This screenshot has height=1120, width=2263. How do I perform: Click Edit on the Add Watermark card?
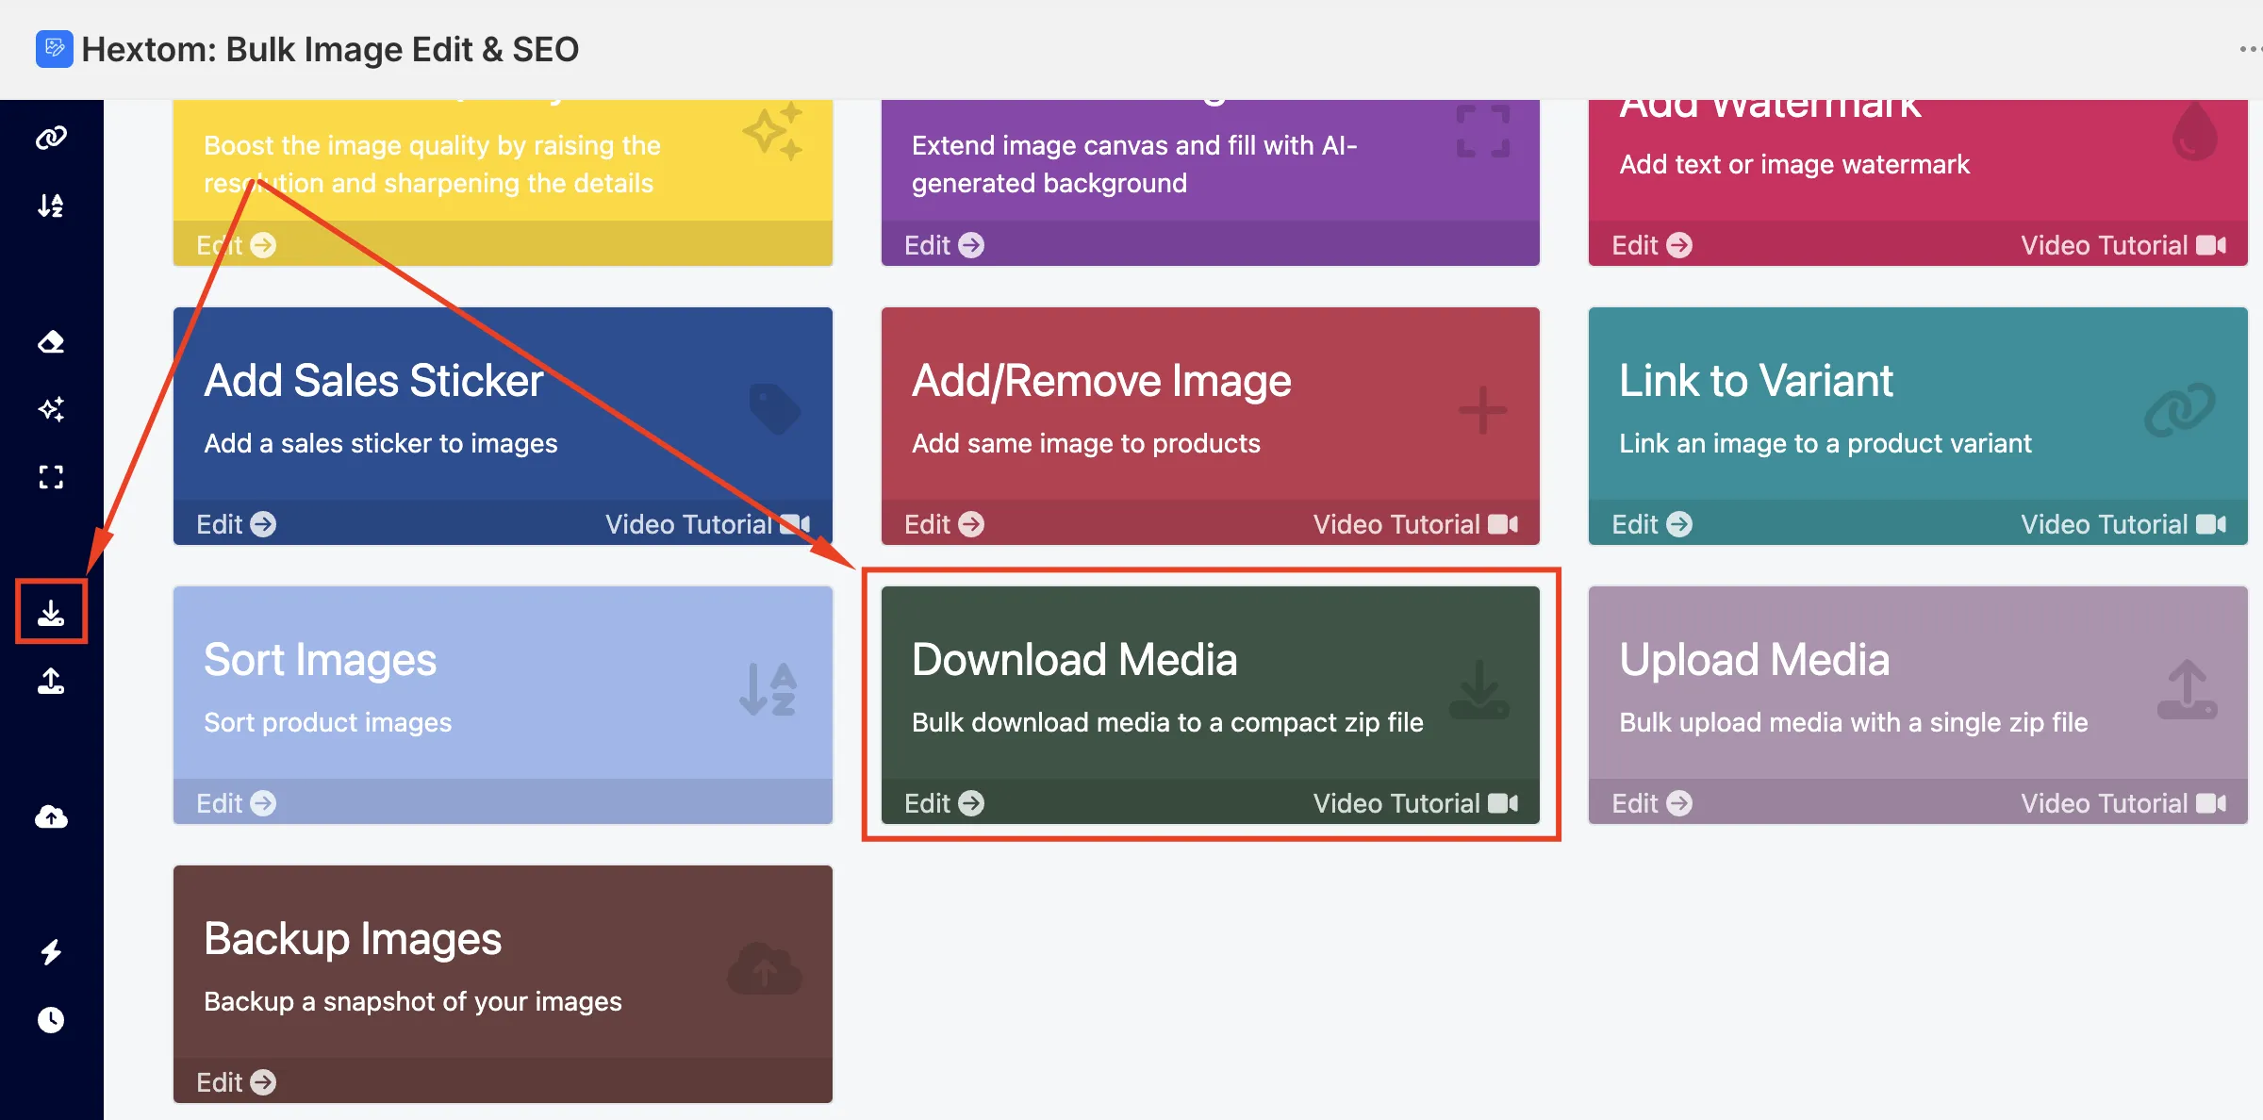click(1651, 245)
